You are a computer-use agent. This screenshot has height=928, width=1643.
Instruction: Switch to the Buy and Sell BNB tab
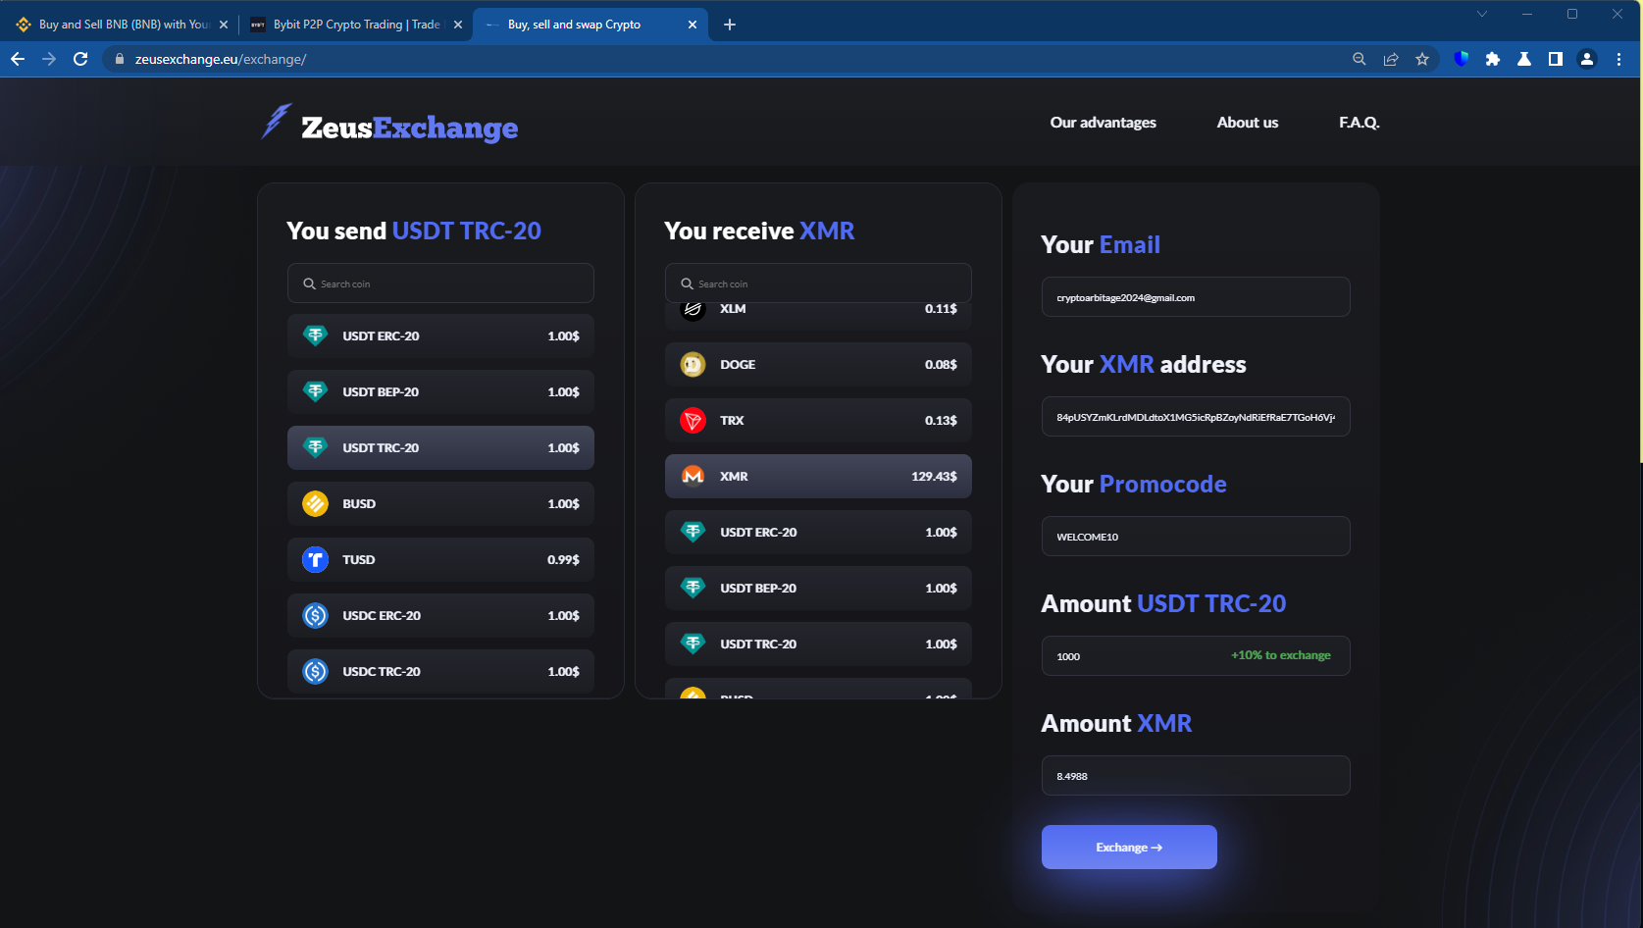[118, 24]
